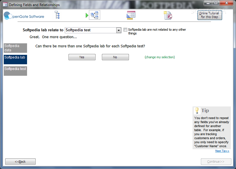Viewport: 236px width, 169px height.
Task: Expand the 'relate to' dropdown arrow
Action: pyautogui.click(x=119, y=30)
